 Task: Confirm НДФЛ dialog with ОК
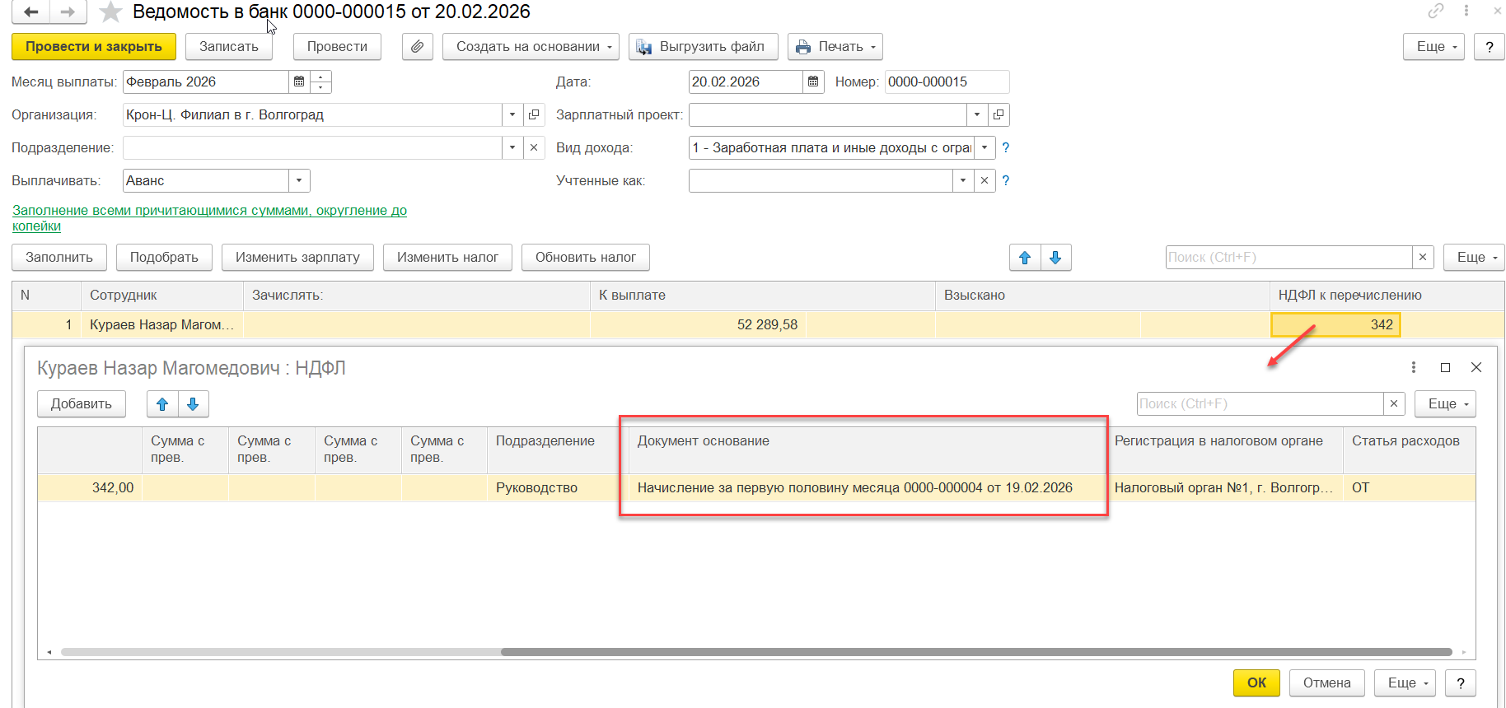[x=1256, y=683]
